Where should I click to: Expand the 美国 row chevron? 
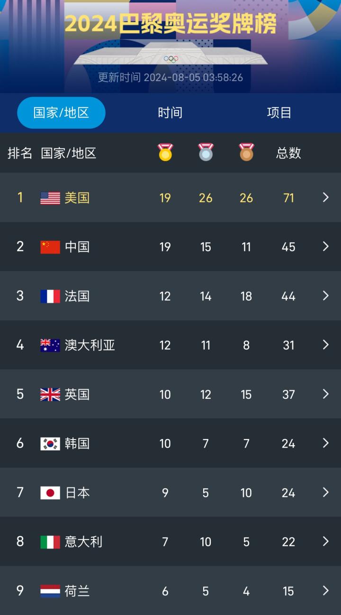(325, 197)
